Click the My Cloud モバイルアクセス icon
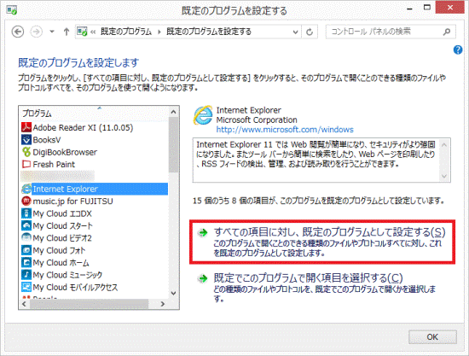Image resolution: width=469 pixels, height=356 pixels. [26, 287]
